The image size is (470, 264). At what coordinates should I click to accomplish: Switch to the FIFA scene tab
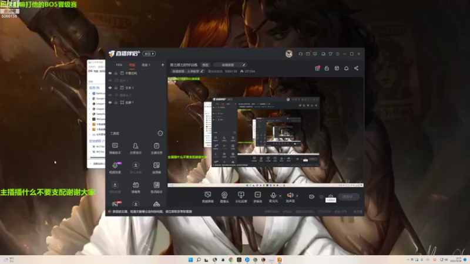tap(119, 65)
